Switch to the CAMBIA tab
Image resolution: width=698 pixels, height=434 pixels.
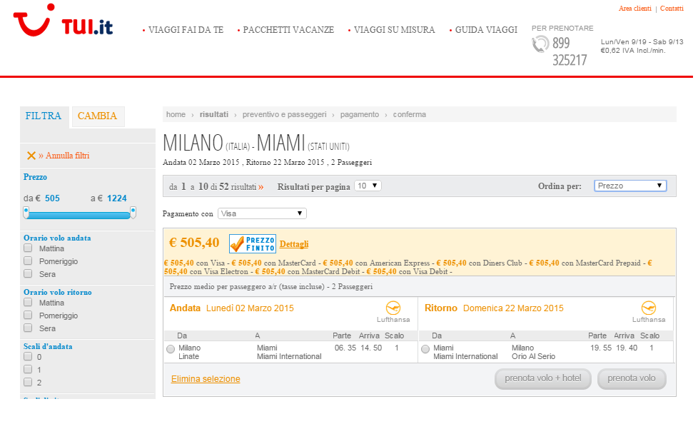[98, 116]
